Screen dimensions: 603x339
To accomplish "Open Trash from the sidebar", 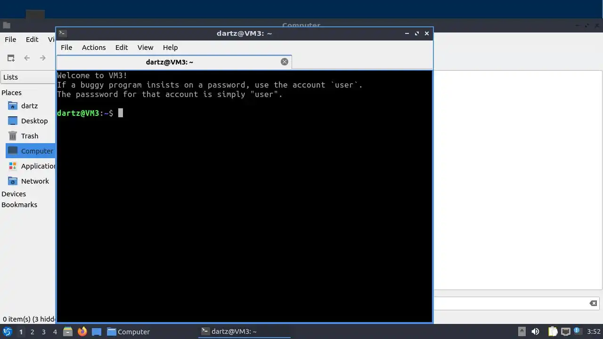I will 30,136.
